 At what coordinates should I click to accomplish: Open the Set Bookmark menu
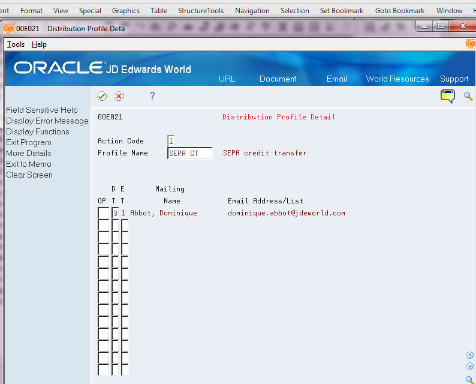pos(342,11)
